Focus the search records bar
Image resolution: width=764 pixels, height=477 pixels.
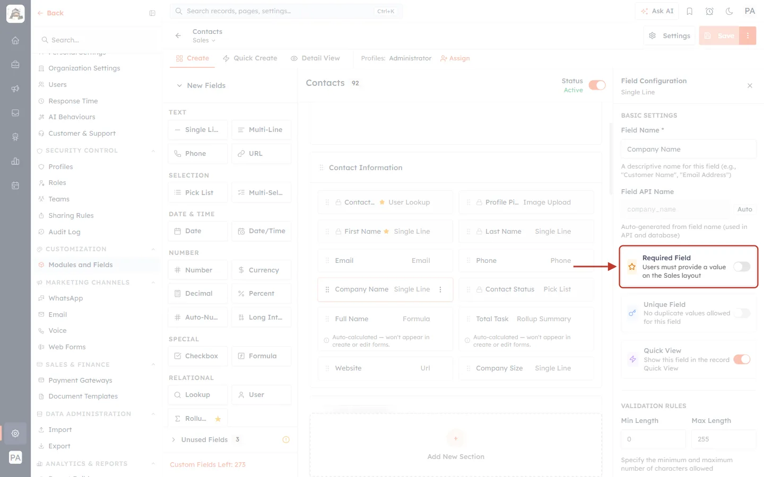click(x=286, y=11)
